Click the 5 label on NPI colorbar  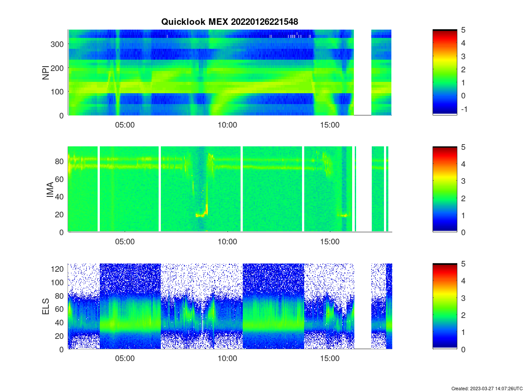pyautogui.click(x=463, y=30)
